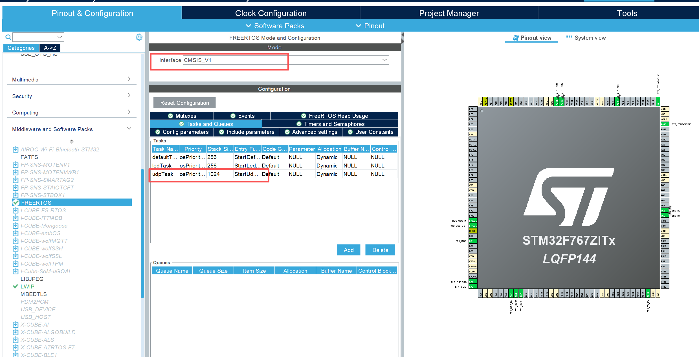Screen dimensions: 699x357
Task: Click download icon next to FP-SNS-STBOX1
Action: tap(16, 195)
